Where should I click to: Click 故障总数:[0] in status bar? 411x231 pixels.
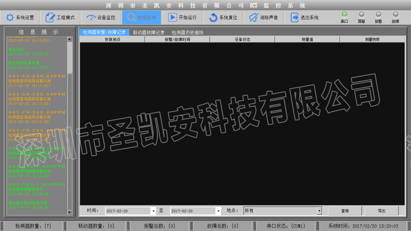coord(223,226)
